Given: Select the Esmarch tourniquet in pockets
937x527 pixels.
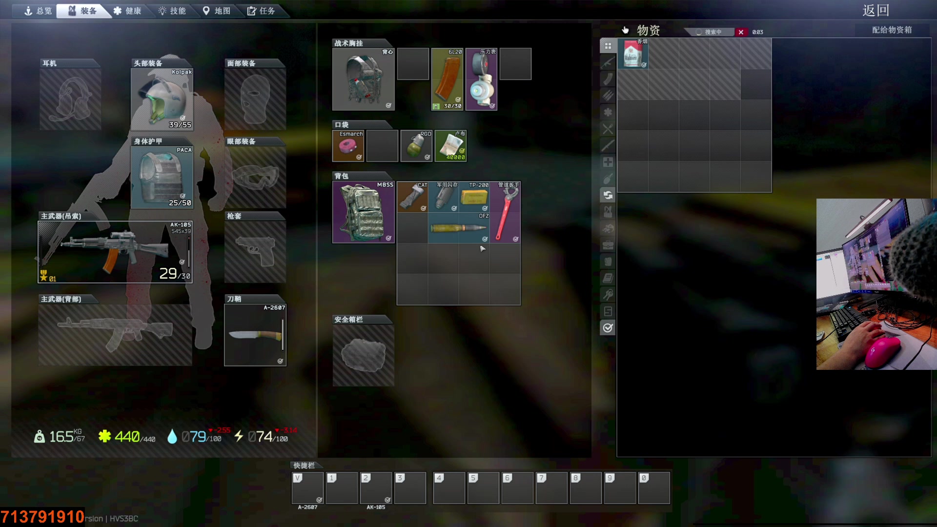Looking at the screenshot, I should (x=348, y=146).
